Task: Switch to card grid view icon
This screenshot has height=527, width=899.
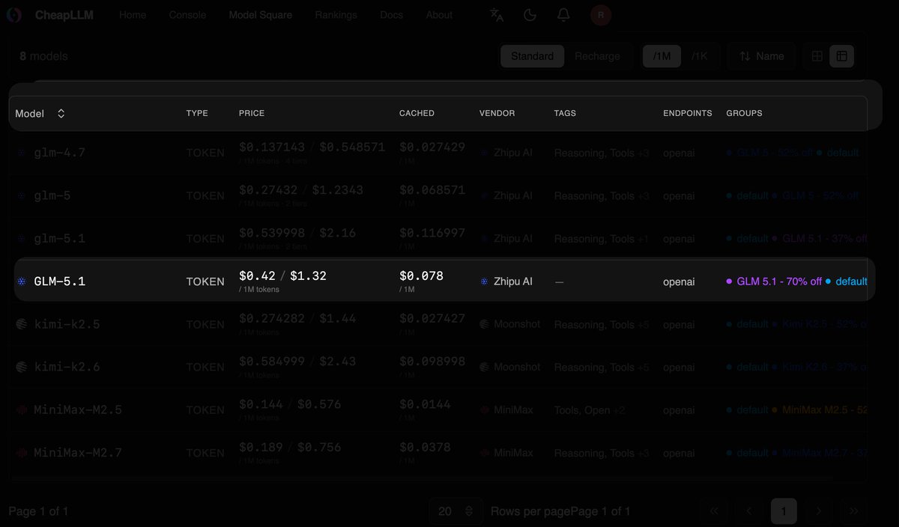Action: 817,56
